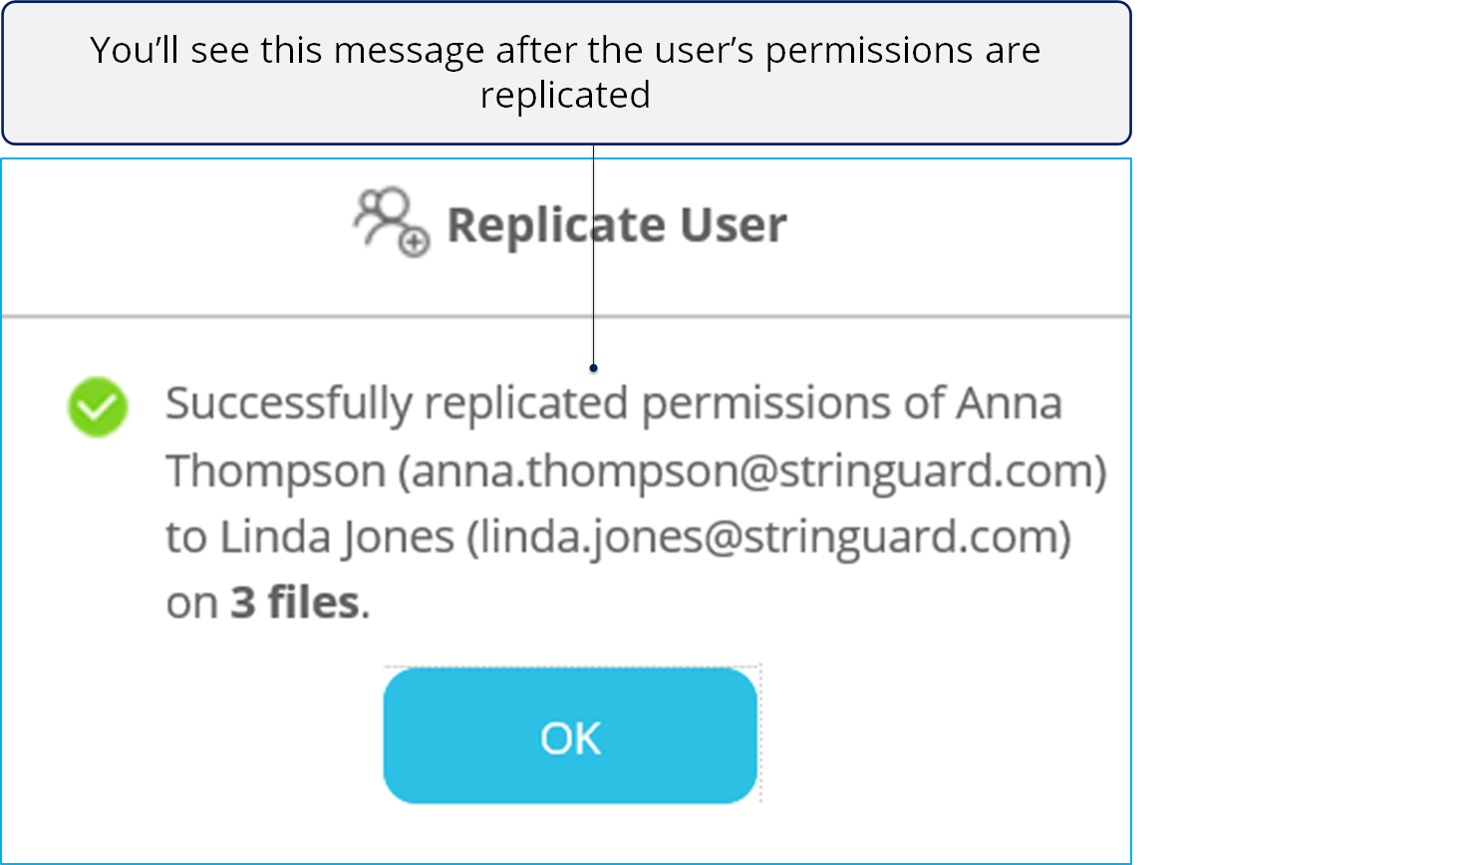The height and width of the screenshot is (865, 1478).
Task: Click the Replicate User dialog title
Action: (617, 224)
